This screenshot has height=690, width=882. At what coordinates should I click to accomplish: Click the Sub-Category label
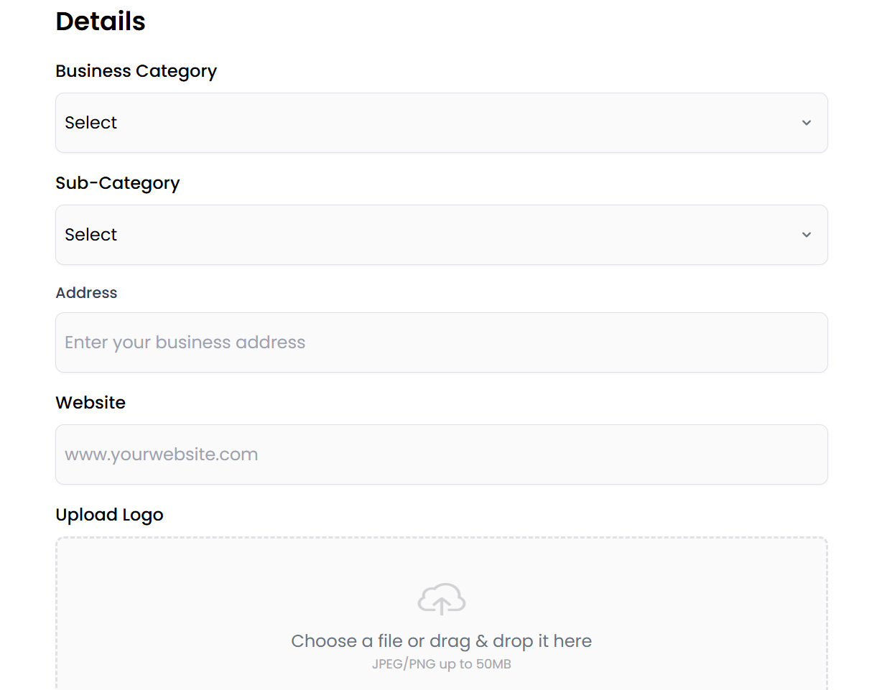[118, 183]
